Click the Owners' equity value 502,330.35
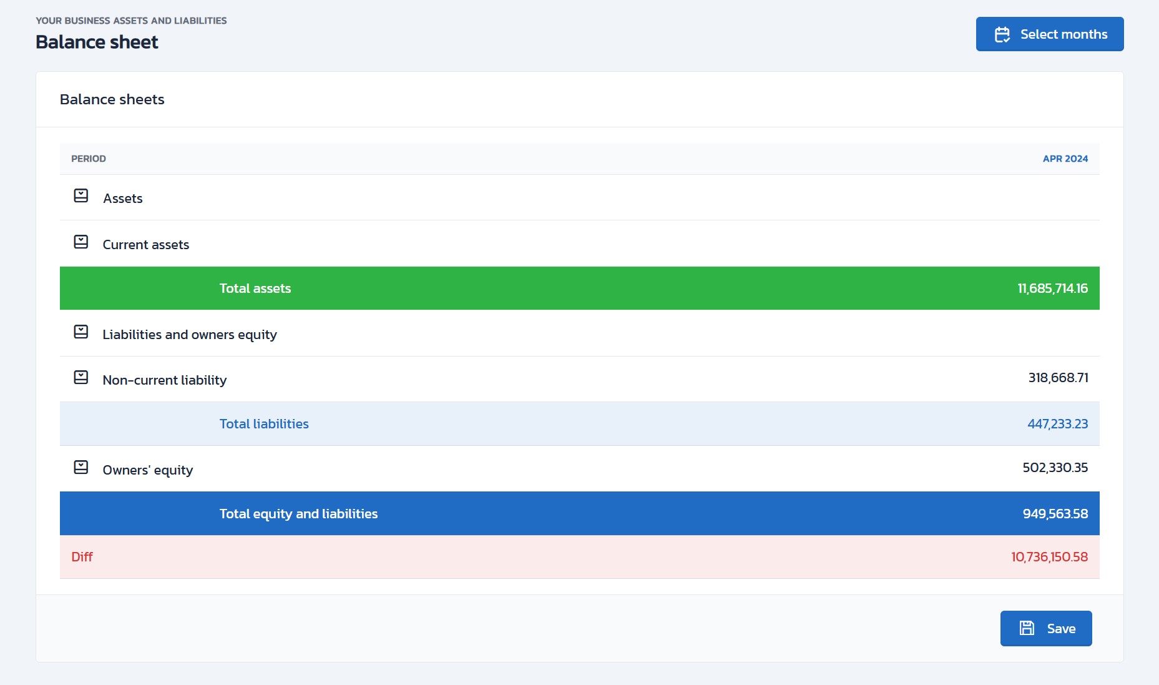Screen dimensions: 1159x685 (1055, 468)
